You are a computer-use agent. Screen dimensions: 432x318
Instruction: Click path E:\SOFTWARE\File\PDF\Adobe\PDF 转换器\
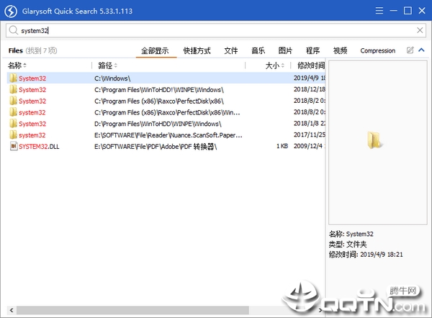(x=156, y=147)
